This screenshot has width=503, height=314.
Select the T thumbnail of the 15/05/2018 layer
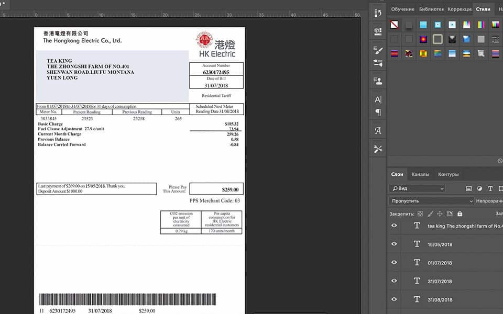coord(417,244)
